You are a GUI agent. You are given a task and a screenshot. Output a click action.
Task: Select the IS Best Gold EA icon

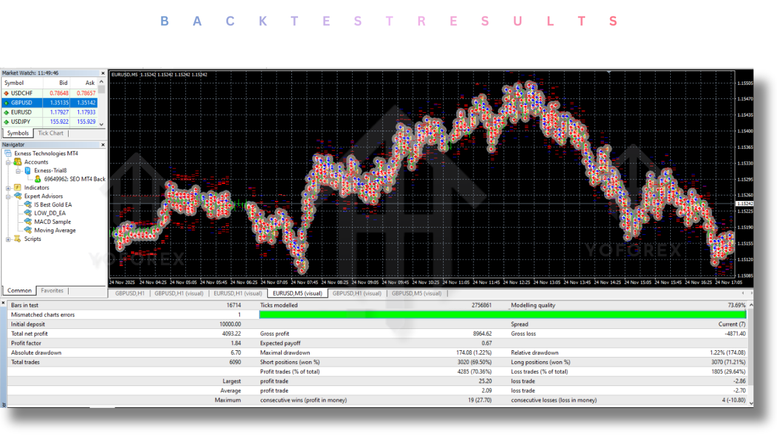28,205
